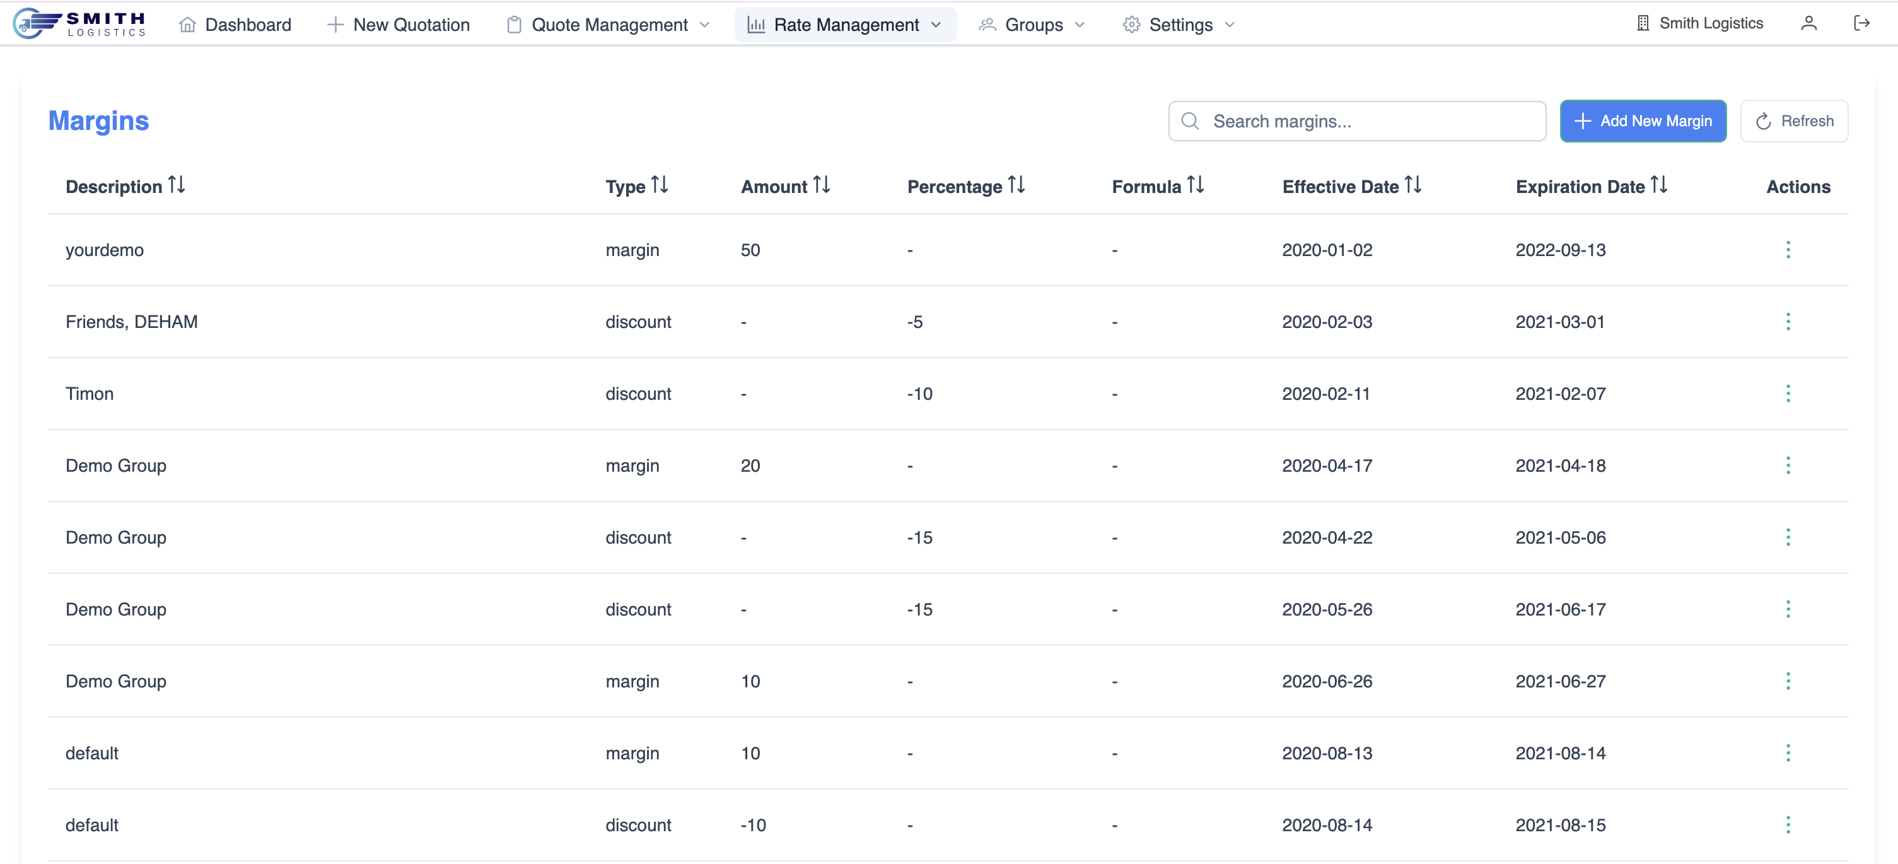Image resolution: width=1898 pixels, height=864 pixels.
Task: Open the Settings dropdown menu
Action: [1179, 25]
